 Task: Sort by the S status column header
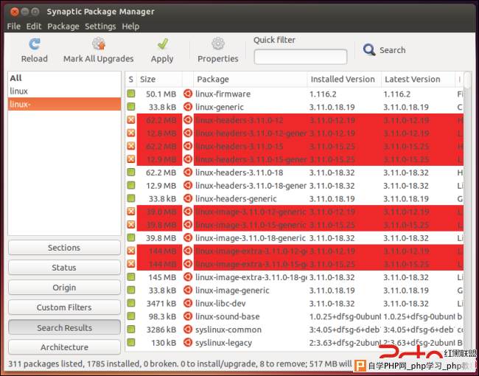(130, 79)
